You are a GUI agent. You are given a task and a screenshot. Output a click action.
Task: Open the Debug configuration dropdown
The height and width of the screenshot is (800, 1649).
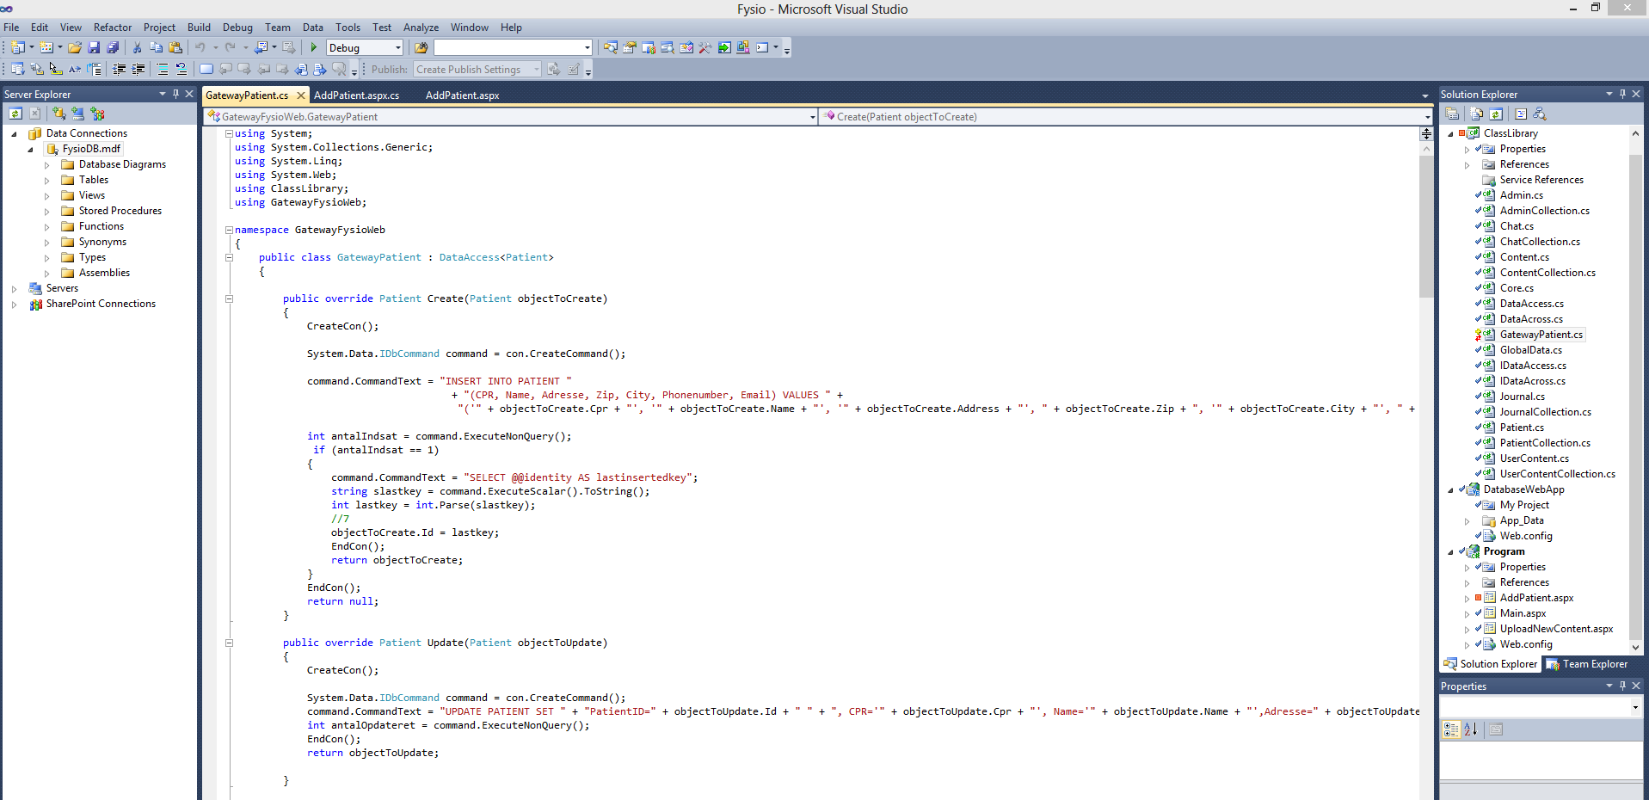(397, 48)
